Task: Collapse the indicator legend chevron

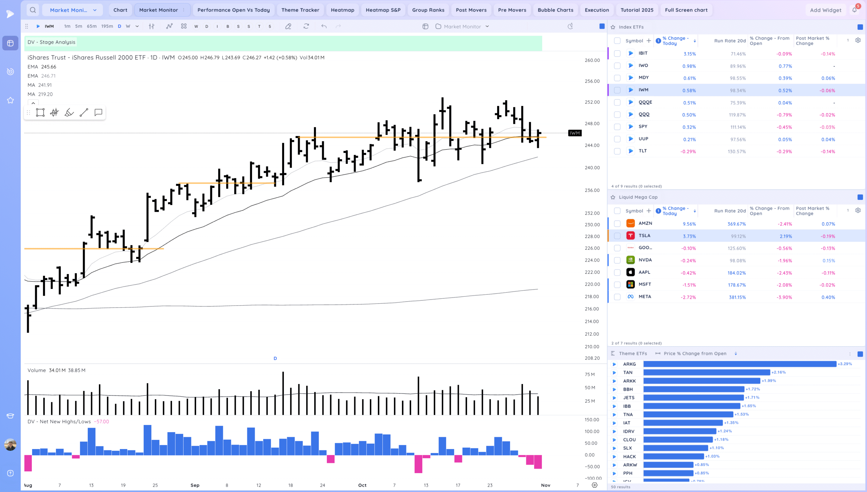Action: pyautogui.click(x=33, y=103)
